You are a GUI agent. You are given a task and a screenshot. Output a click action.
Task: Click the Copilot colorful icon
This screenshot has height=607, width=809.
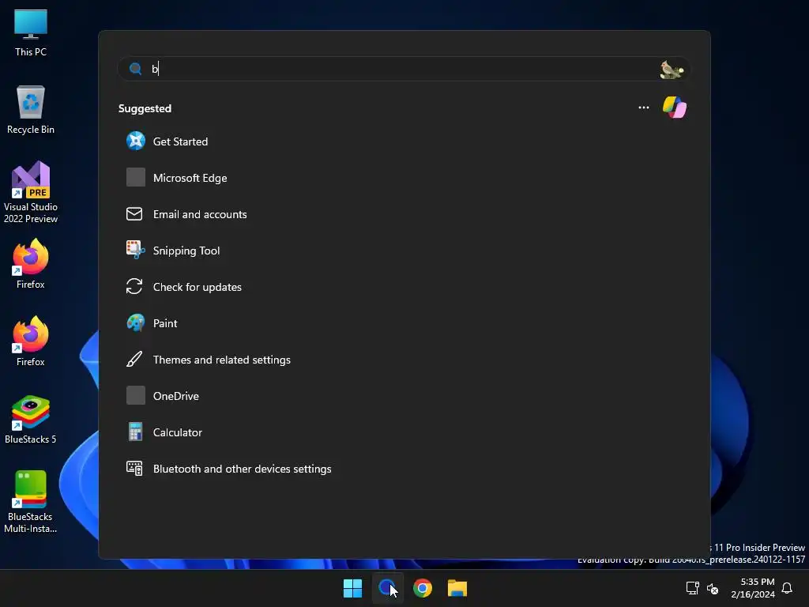pyautogui.click(x=675, y=107)
